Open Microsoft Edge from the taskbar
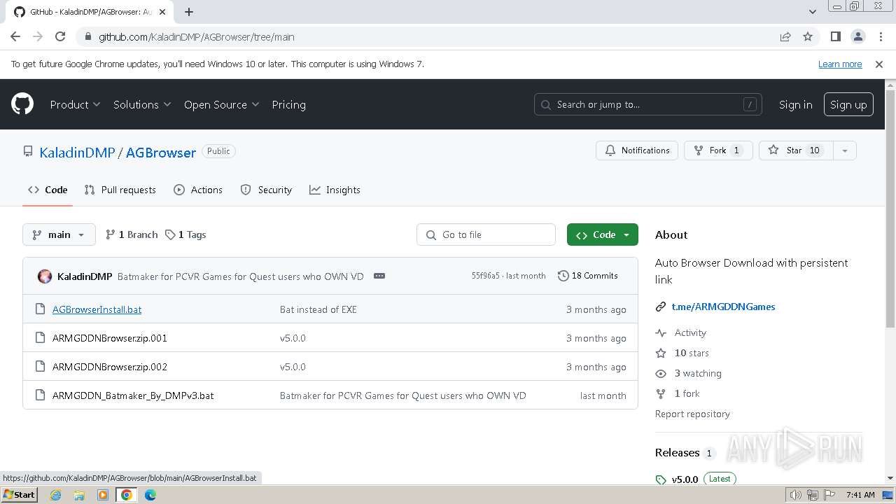The image size is (896, 504). pyautogui.click(x=150, y=495)
